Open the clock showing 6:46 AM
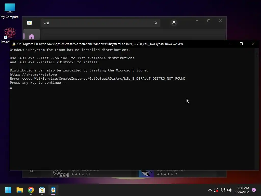This screenshot has height=196, width=261. click(x=242, y=190)
